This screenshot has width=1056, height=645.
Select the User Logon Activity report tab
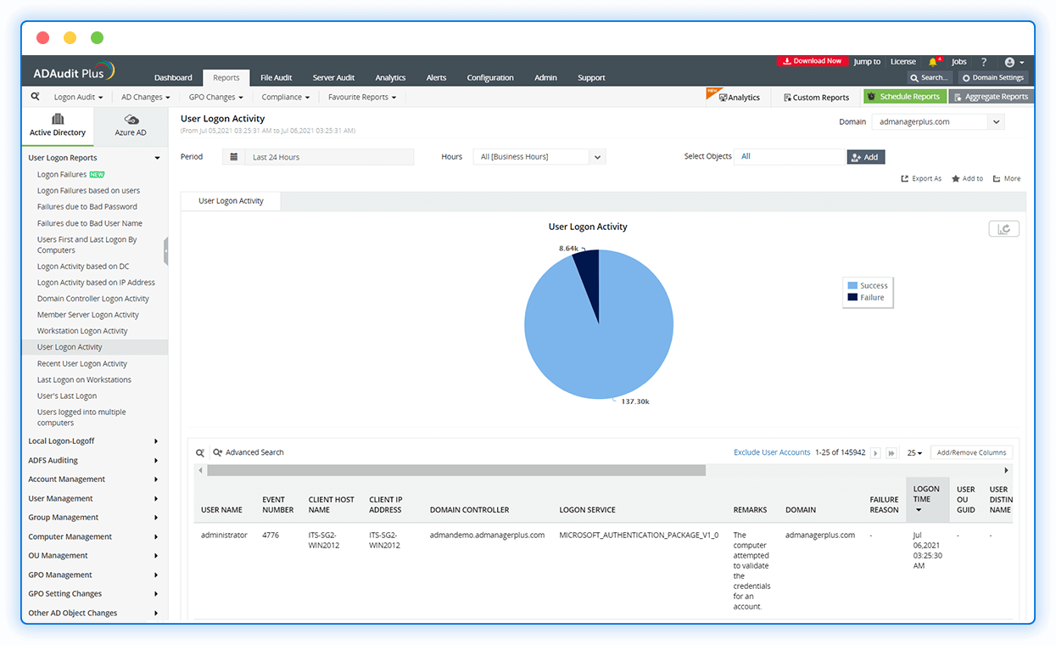[231, 201]
